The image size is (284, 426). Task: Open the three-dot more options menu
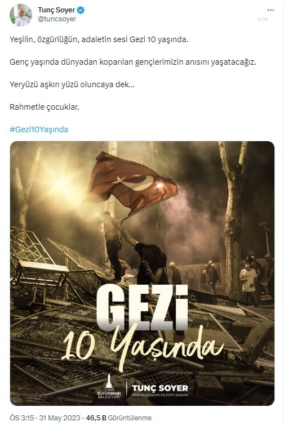(270, 10)
